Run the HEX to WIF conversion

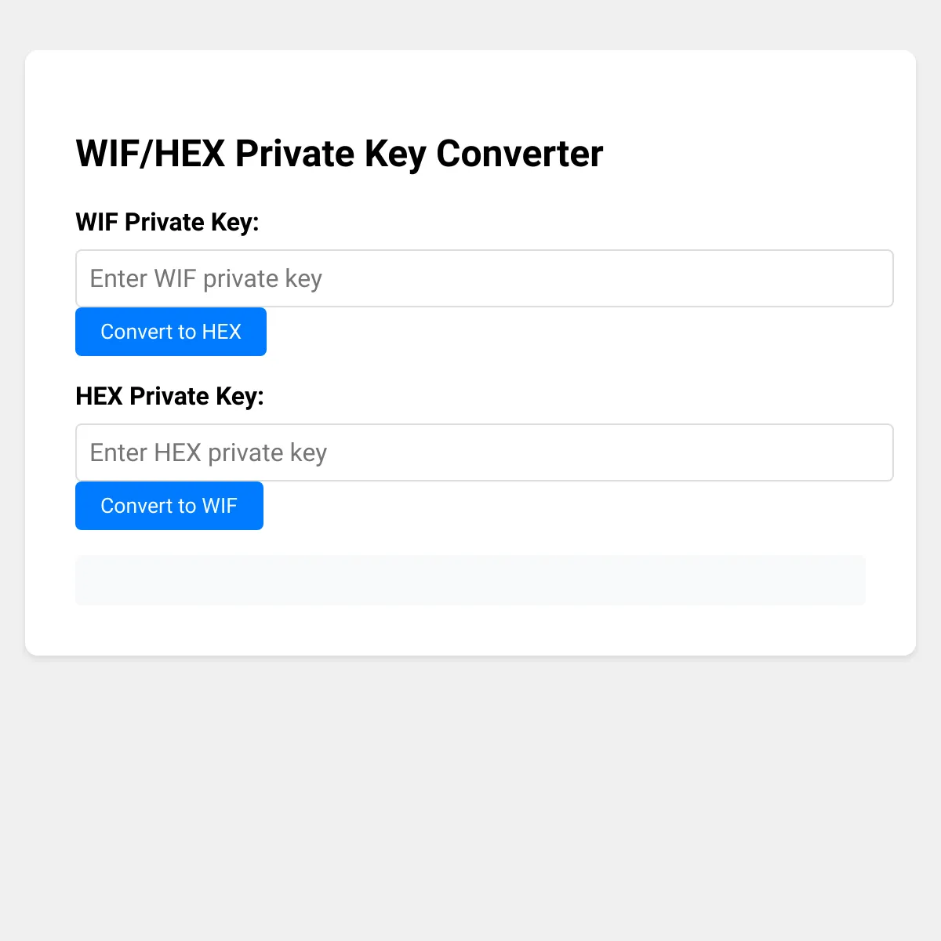point(169,506)
